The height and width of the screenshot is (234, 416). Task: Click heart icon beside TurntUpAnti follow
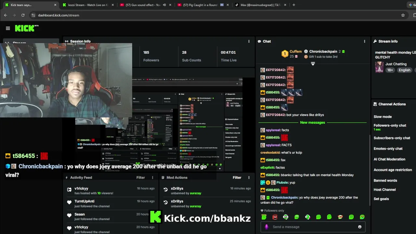pos(69,202)
